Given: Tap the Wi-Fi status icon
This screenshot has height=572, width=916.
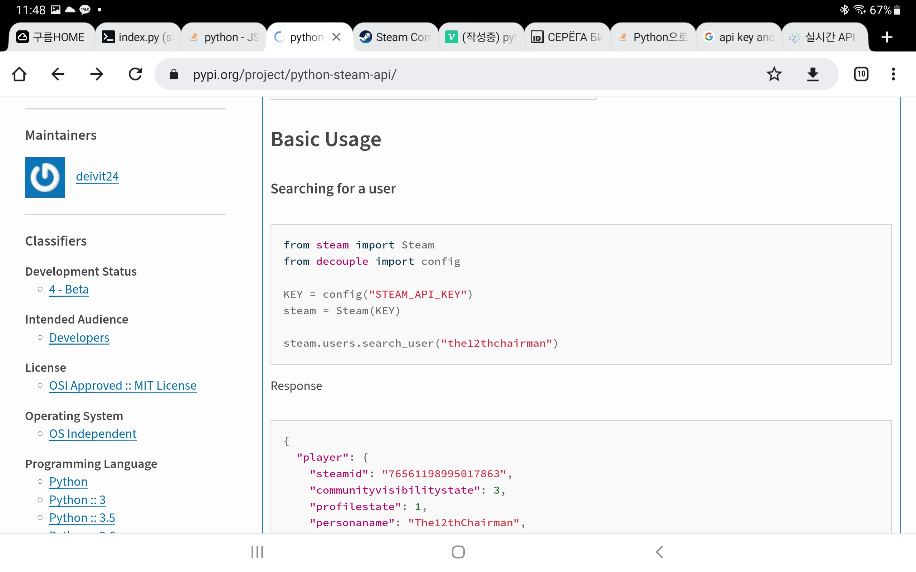Looking at the screenshot, I should (x=860, y=10).
